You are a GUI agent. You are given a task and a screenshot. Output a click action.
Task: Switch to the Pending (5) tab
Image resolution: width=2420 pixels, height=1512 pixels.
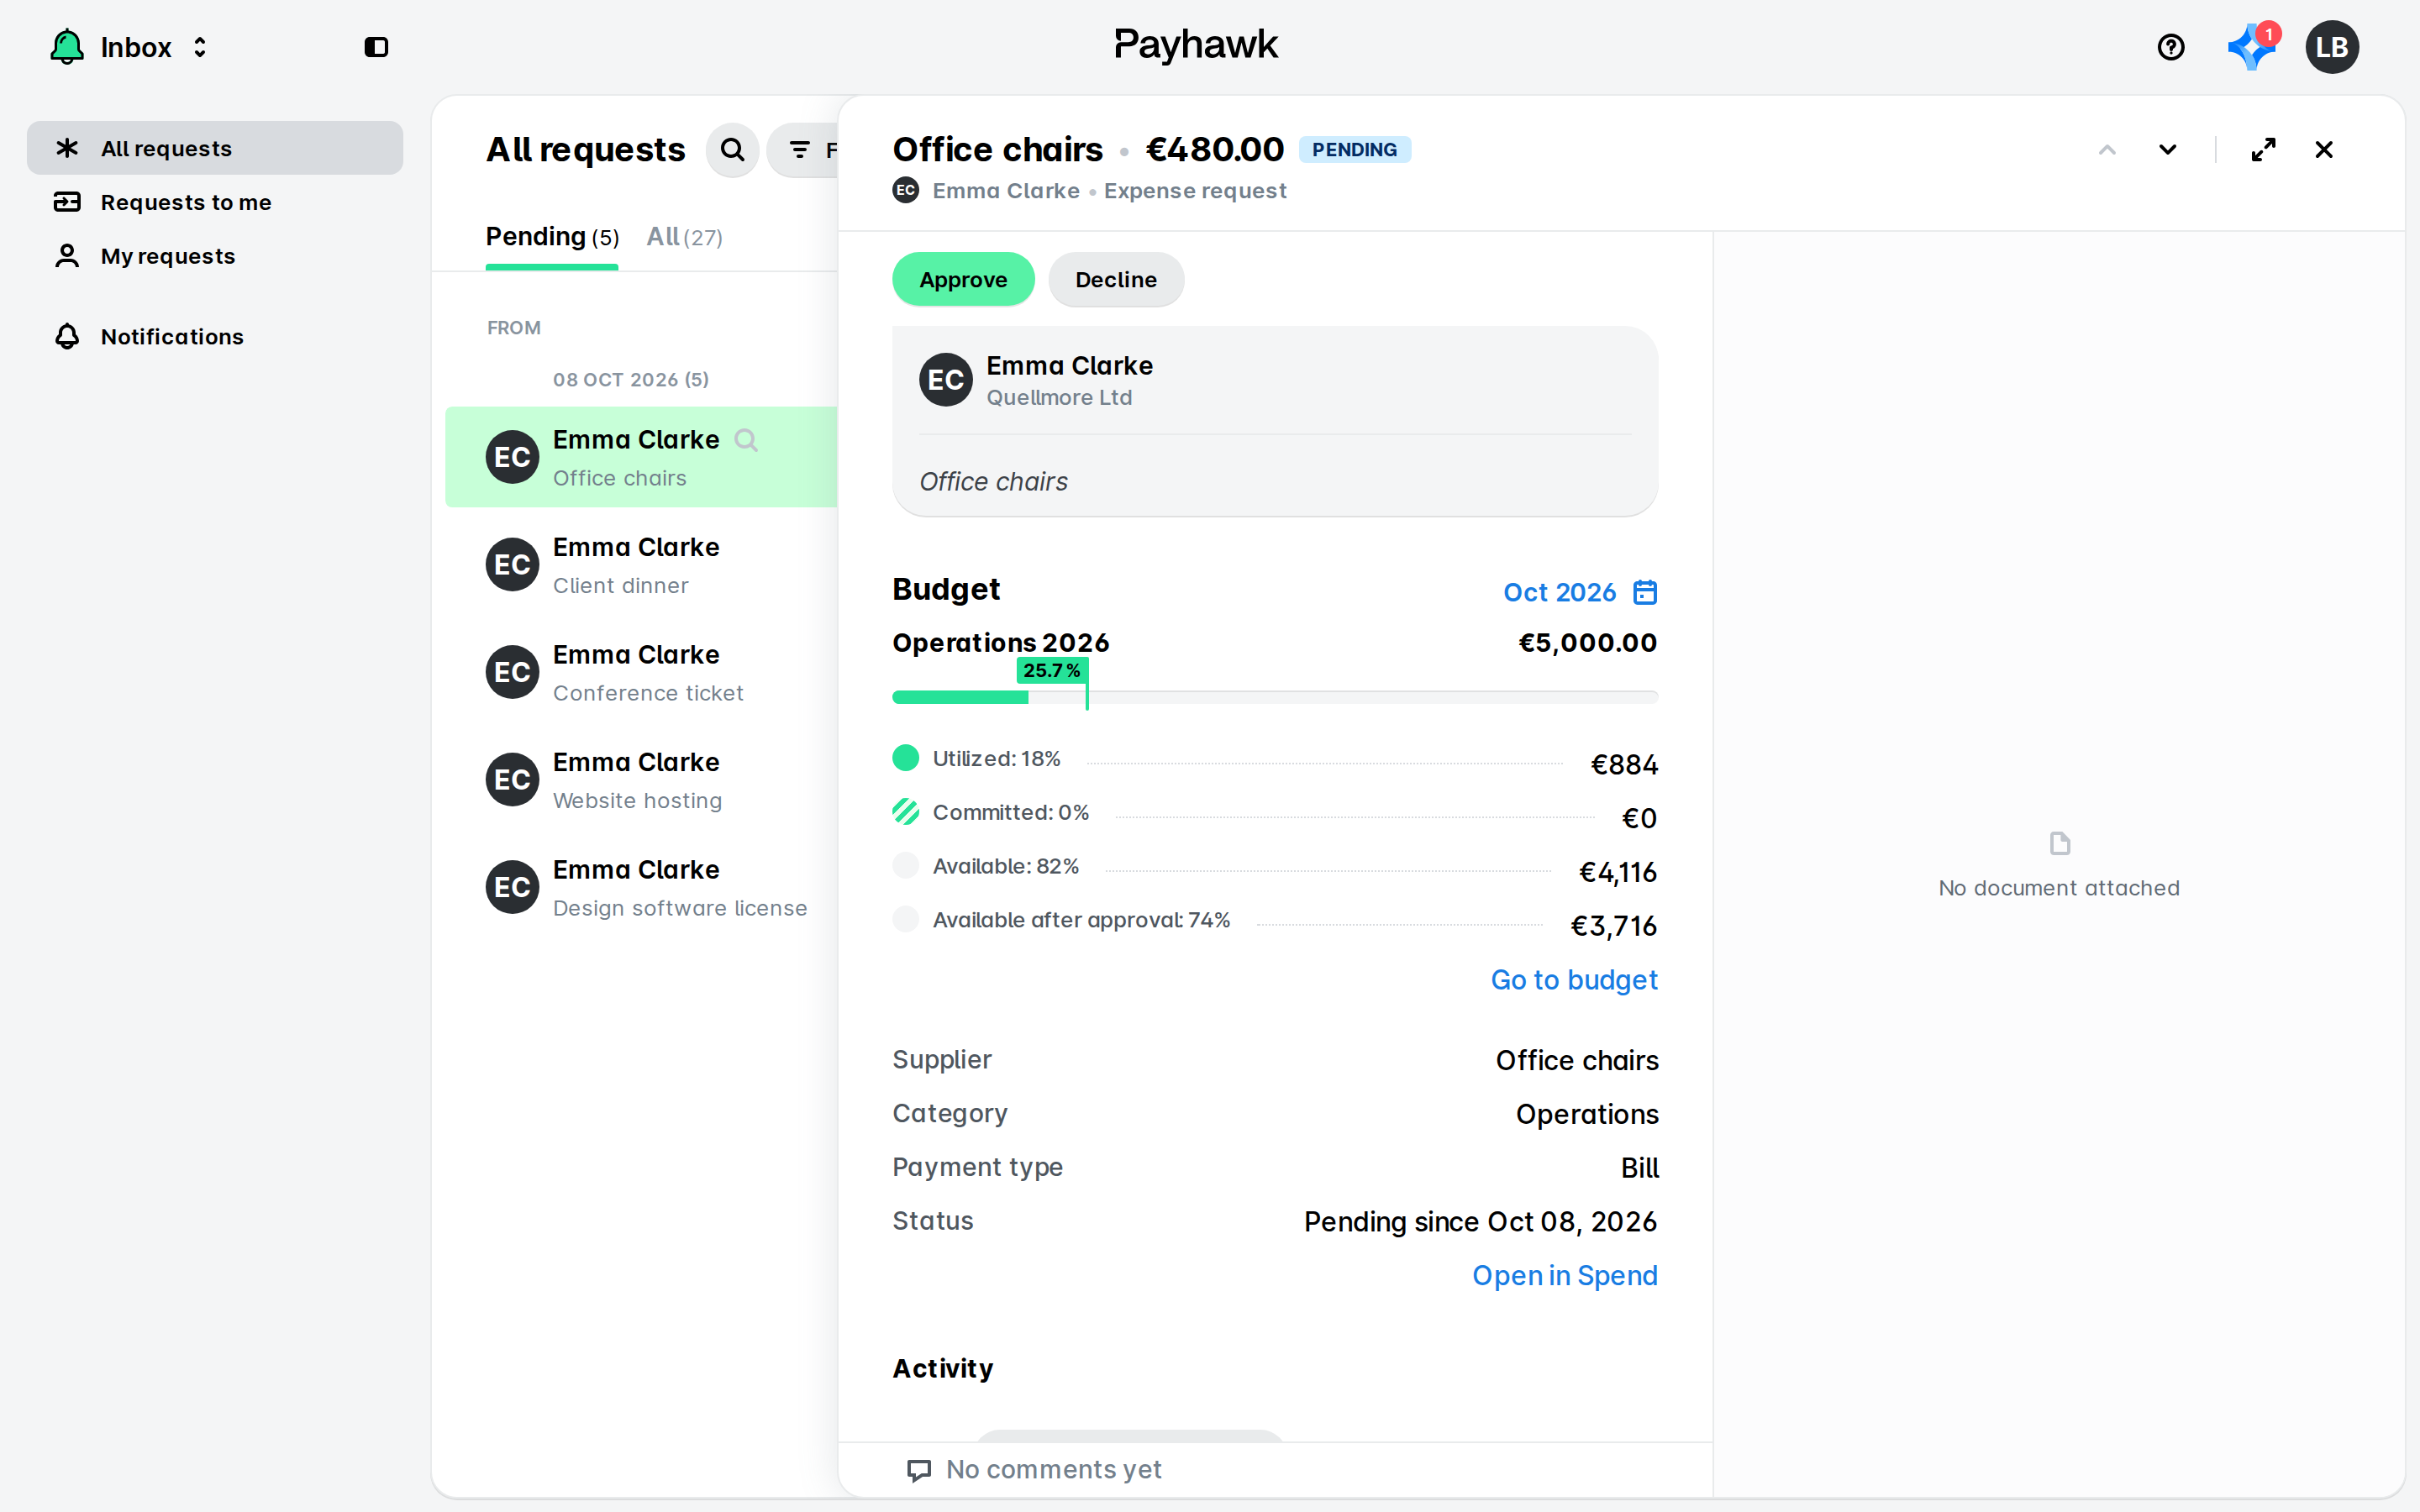[x=552, y=238]
